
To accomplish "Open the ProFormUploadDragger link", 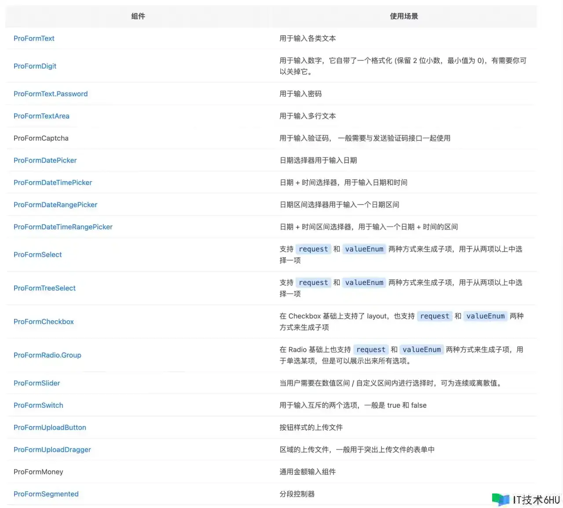I will [52, 450].
